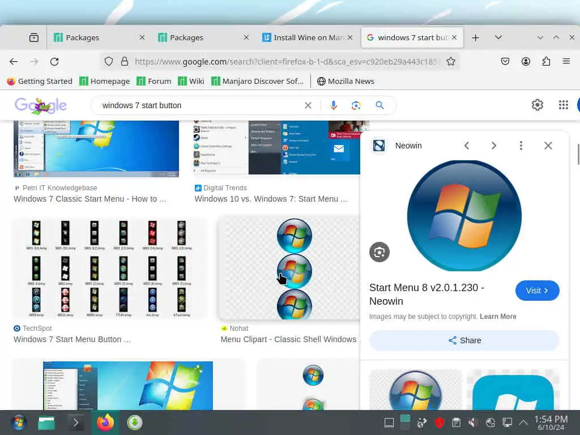Viewport: 580px width, 435px height.
Task: Click the Windows 7 Start Menu Button title
Action: point(72,340)
